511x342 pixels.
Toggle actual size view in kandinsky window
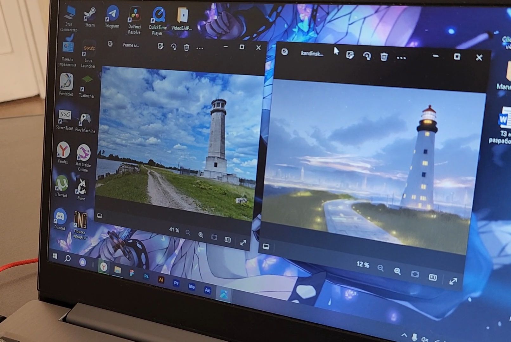pyautogui.click(x=432, y=277)
